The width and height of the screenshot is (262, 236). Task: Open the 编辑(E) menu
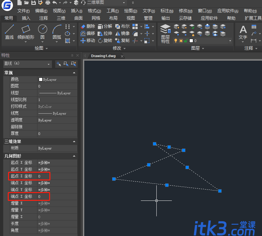41,11
